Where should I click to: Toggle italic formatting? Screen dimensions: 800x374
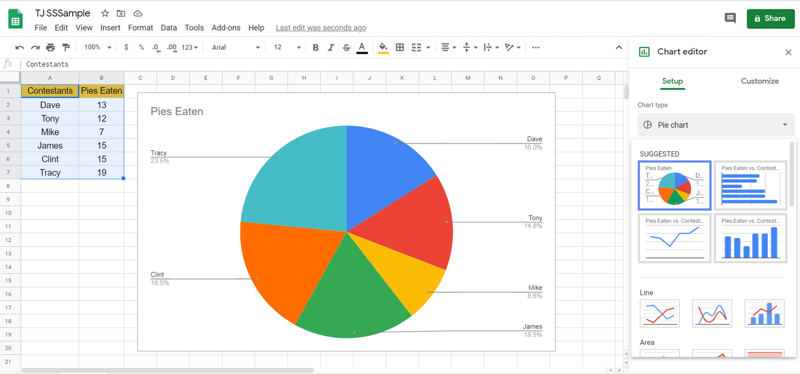point(331,47)
